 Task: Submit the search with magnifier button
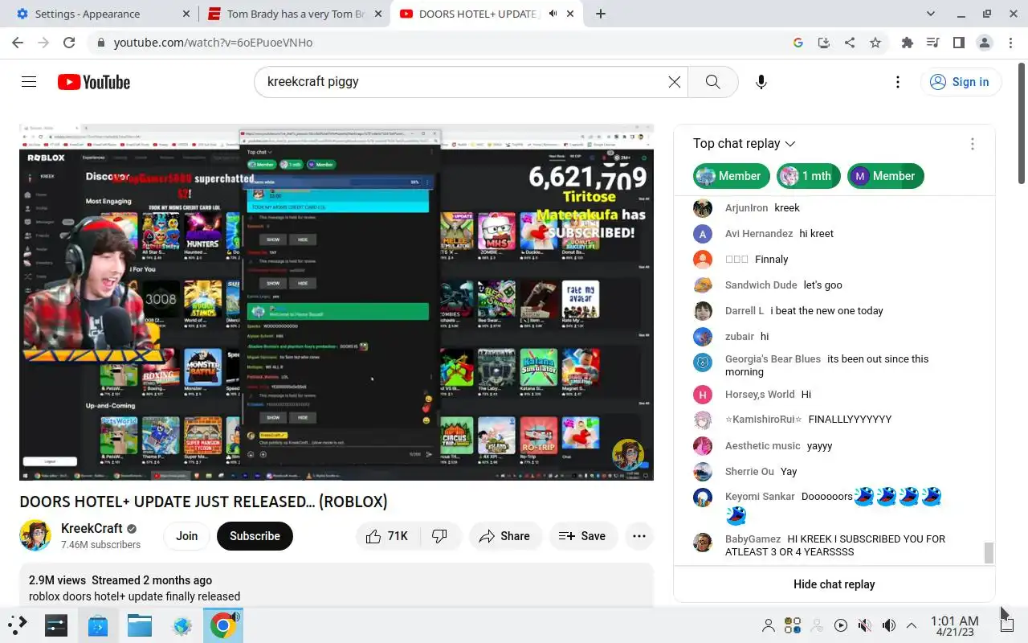point(712,82)
